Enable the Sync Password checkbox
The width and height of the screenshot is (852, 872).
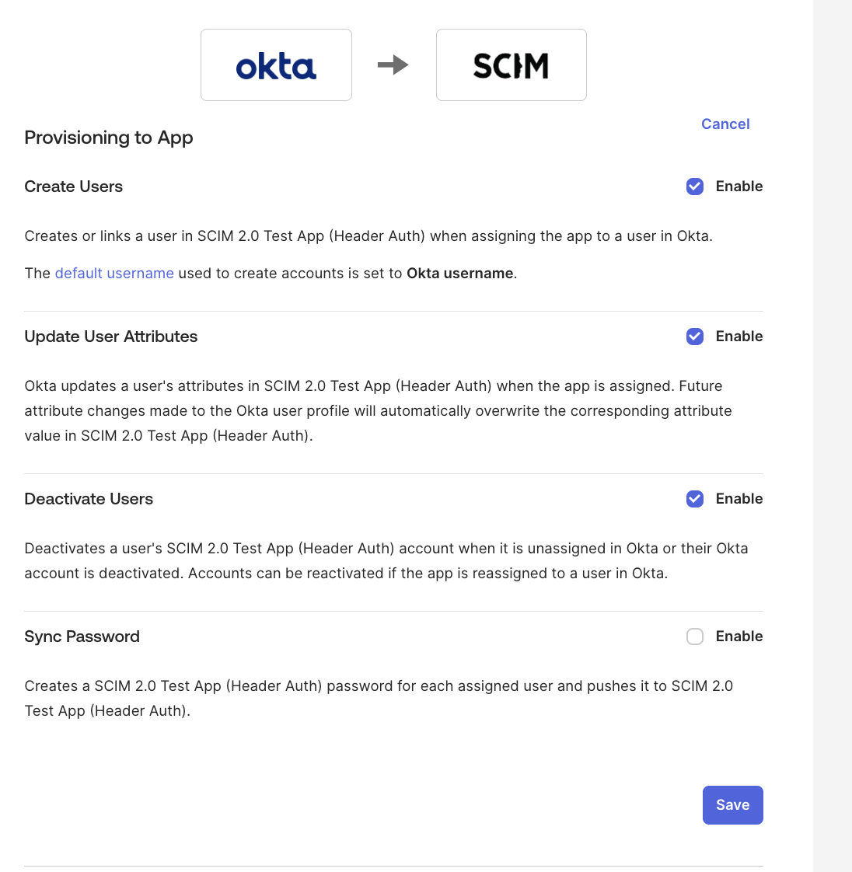[x=695, y=637]
